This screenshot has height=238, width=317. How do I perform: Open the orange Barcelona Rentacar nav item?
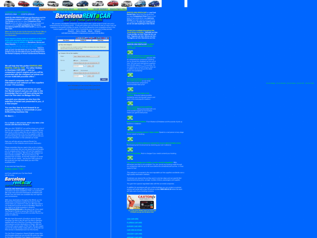click(x=47, y=9)
